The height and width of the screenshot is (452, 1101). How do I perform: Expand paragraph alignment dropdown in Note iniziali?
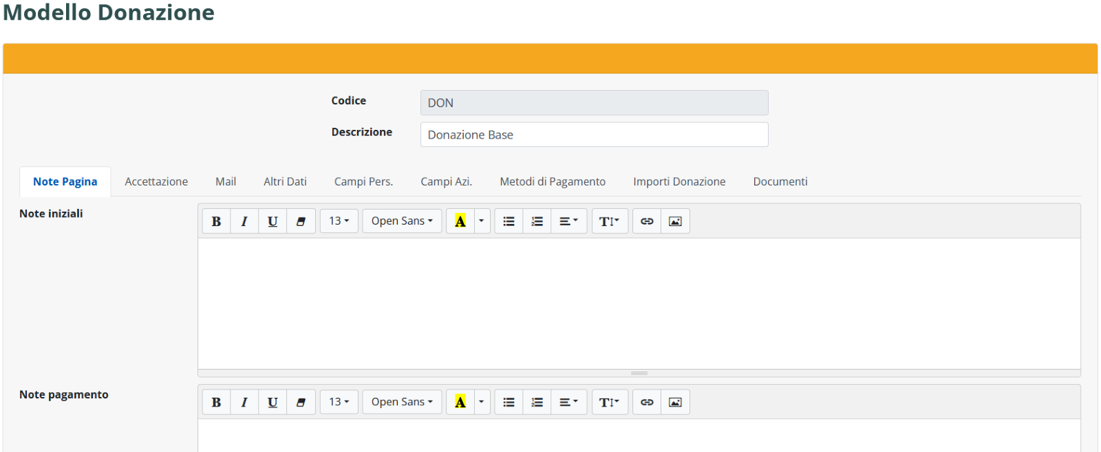[x=568, y=221]
